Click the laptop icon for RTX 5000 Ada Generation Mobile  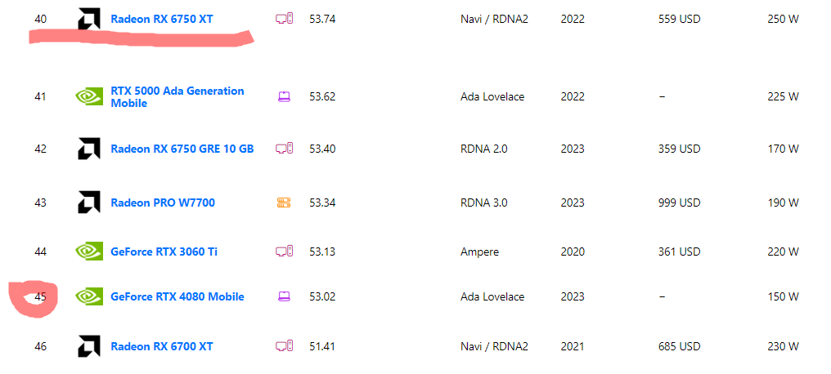click(284, 97)
